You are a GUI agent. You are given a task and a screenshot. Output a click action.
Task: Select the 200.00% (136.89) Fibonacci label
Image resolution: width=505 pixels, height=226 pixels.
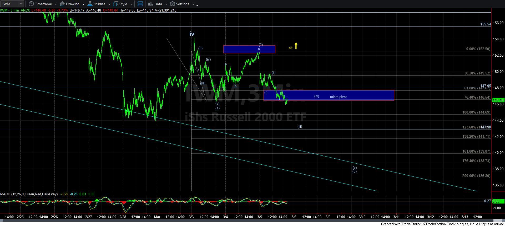(x=476, y=176)
